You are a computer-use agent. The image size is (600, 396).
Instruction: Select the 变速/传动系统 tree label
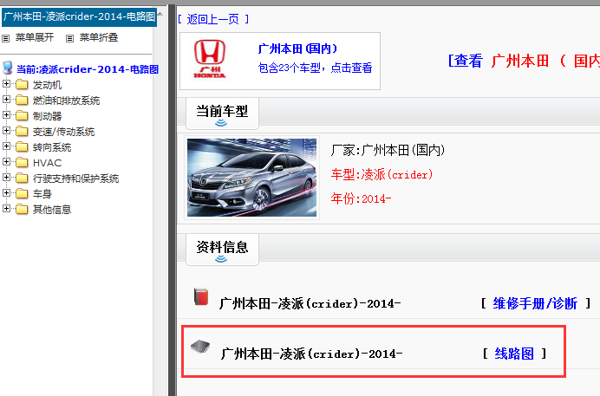click(x=63, y=132)
